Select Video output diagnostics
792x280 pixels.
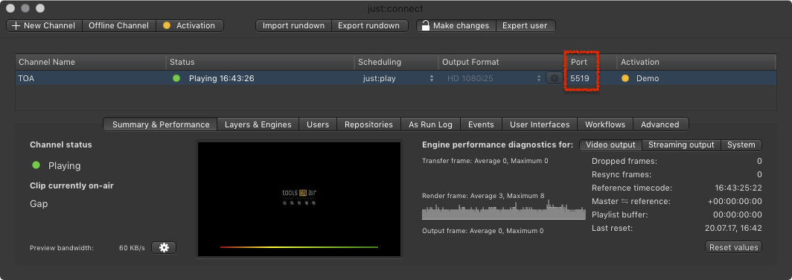click(x=610, y=145)
